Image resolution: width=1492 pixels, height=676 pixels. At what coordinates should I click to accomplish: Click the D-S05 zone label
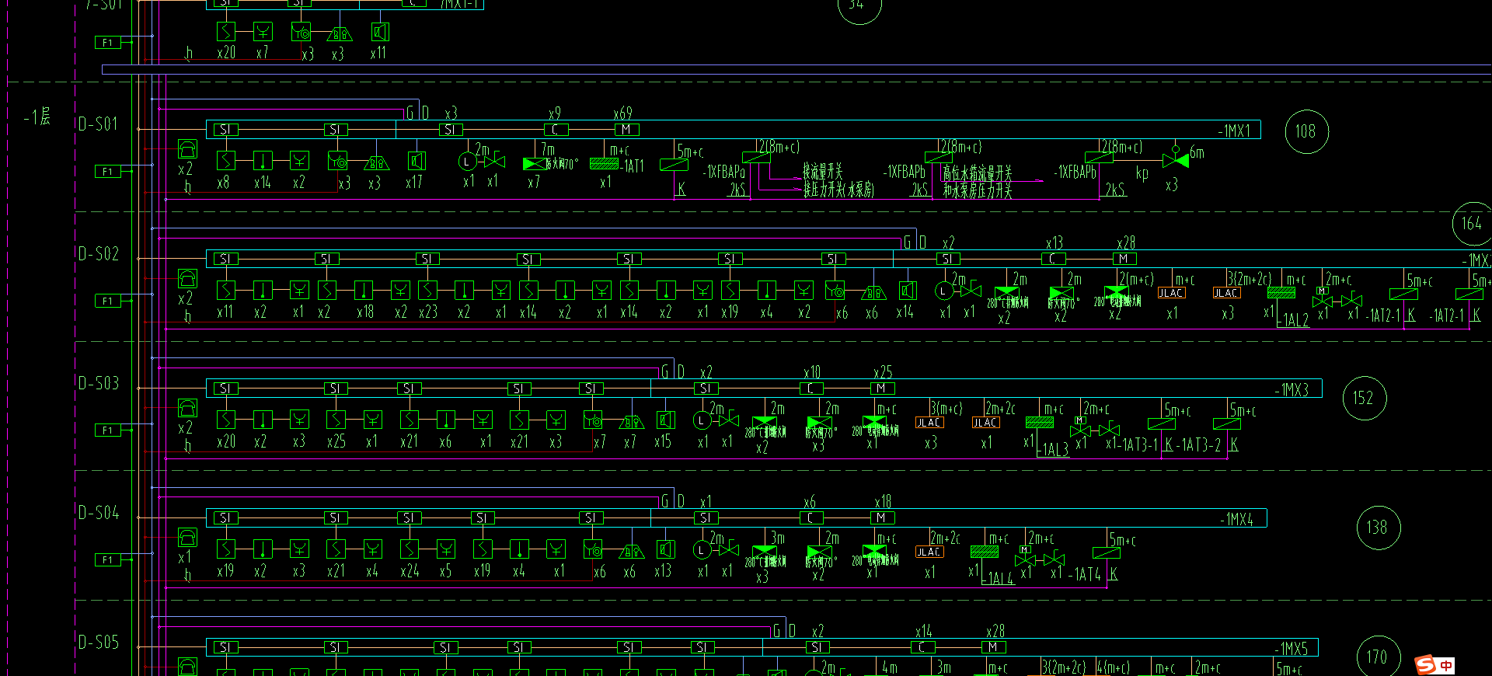tap(99, 643)
